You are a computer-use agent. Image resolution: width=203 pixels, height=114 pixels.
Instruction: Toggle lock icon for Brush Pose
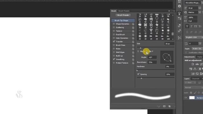click(x=133, y=45)
